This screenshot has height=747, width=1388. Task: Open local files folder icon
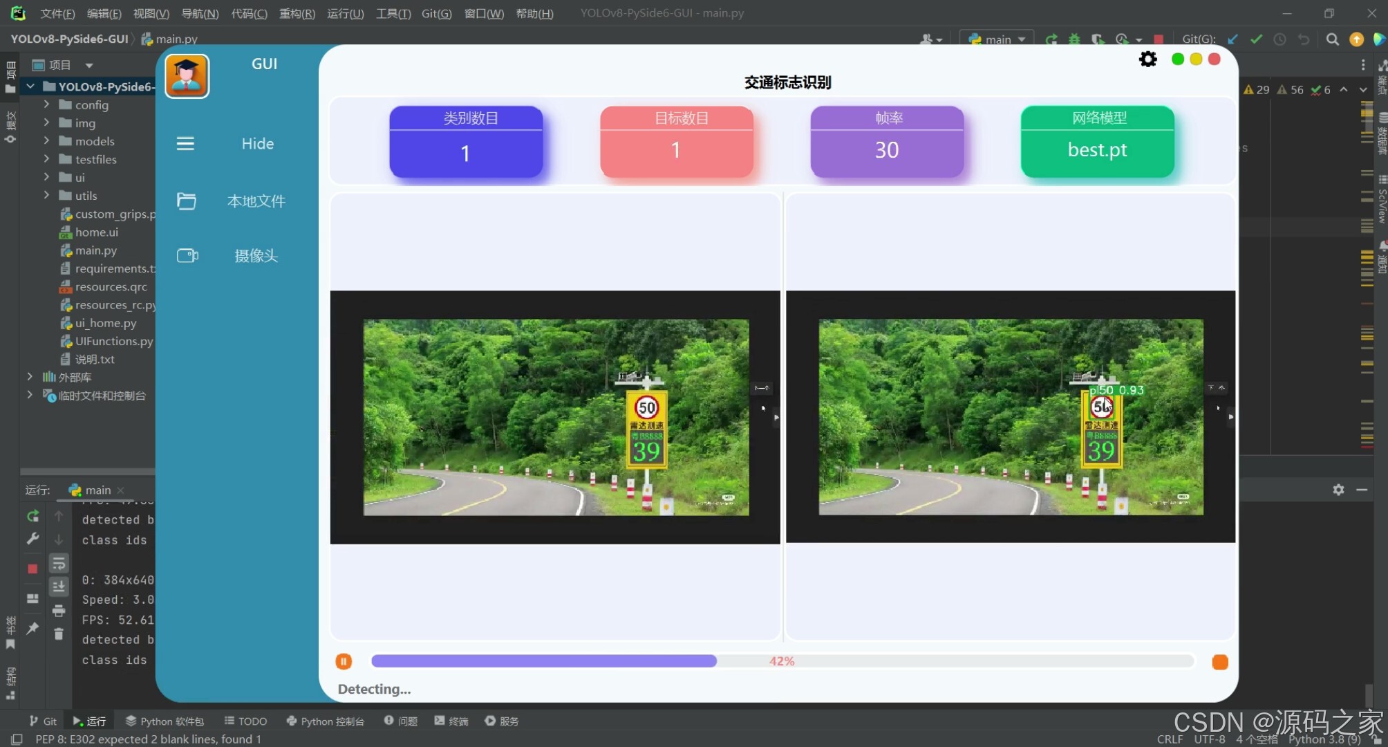(x=186, y=201)
